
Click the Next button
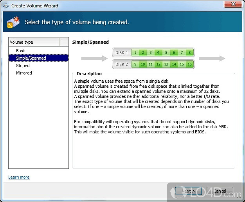pyautogui.click(x=188, y=191)
